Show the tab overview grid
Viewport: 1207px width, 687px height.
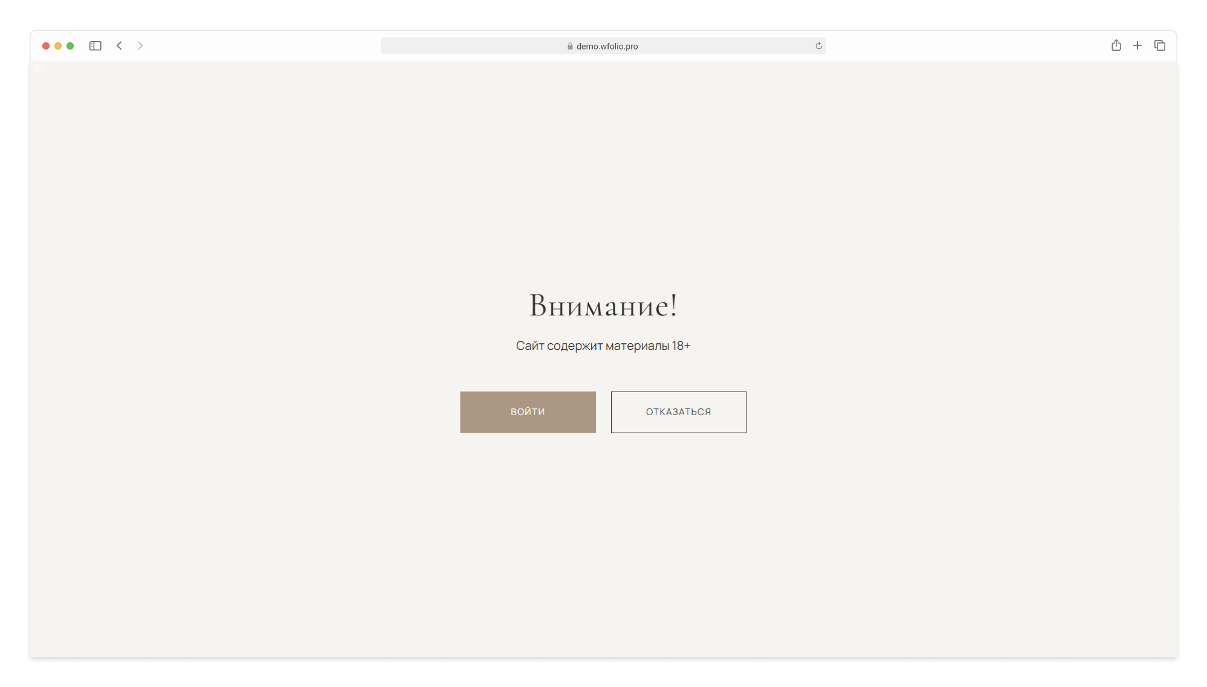pyautogui.click(x=1159, y=46)
